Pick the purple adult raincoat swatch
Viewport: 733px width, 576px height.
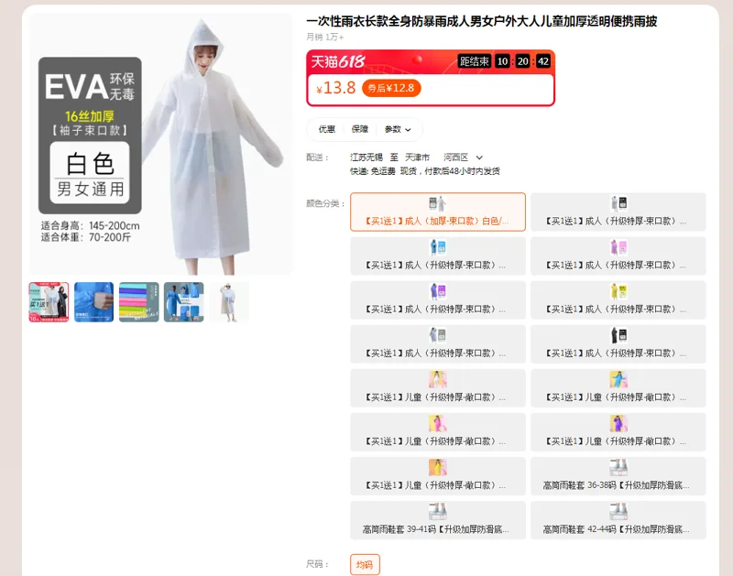click(x=438, y=299)
